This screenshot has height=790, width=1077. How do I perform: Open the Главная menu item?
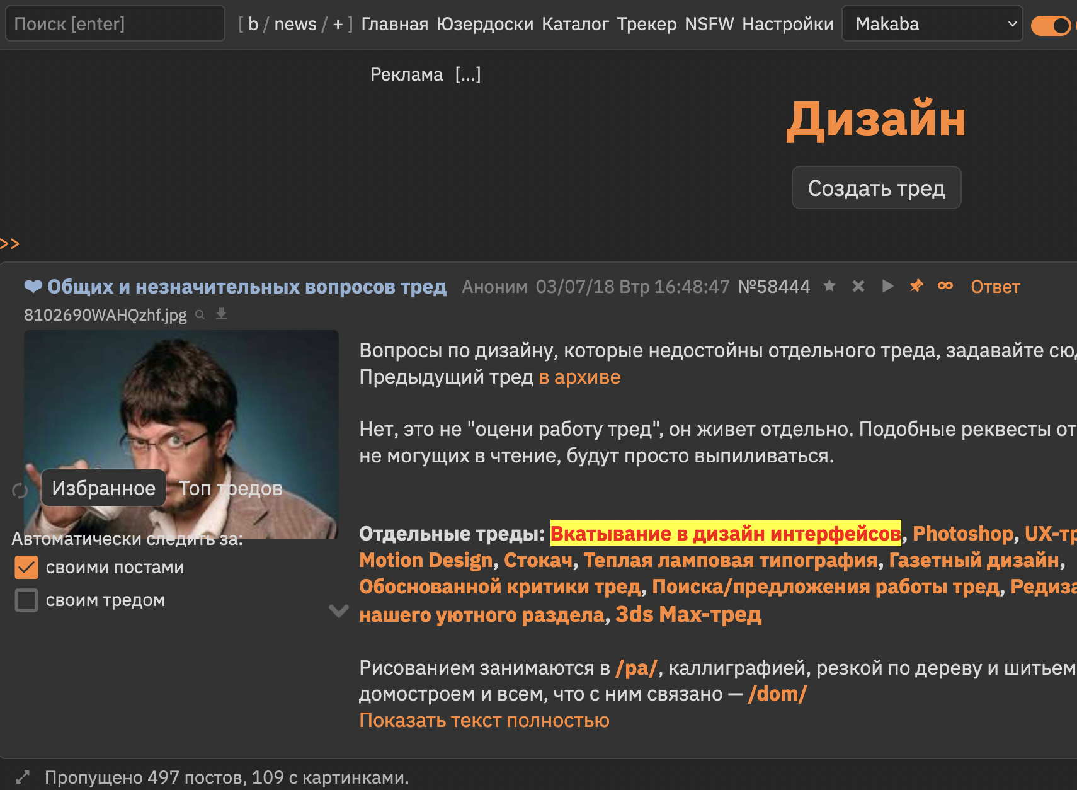[x=394, y=24]
